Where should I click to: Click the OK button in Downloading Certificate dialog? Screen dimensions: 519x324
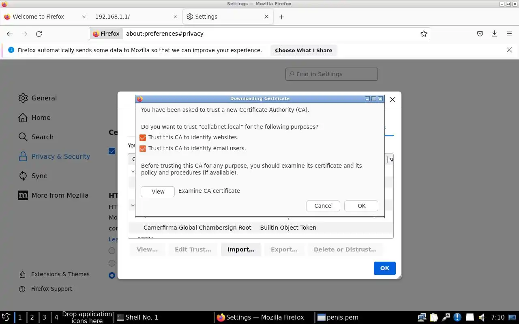(361, 206)
